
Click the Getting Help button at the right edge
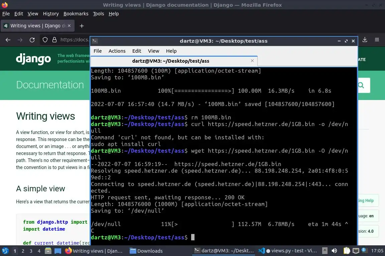click(x=368, y=201)
